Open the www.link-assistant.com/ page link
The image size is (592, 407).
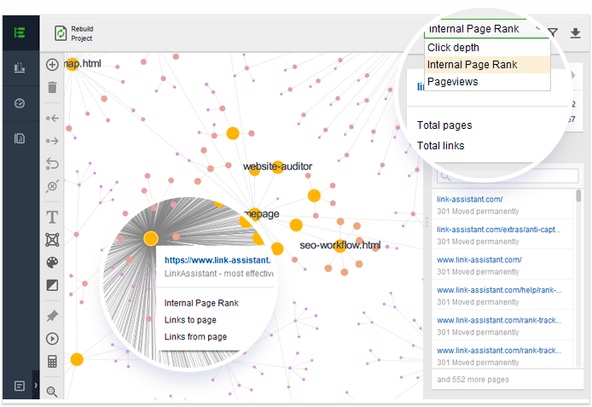click(479, 259)
